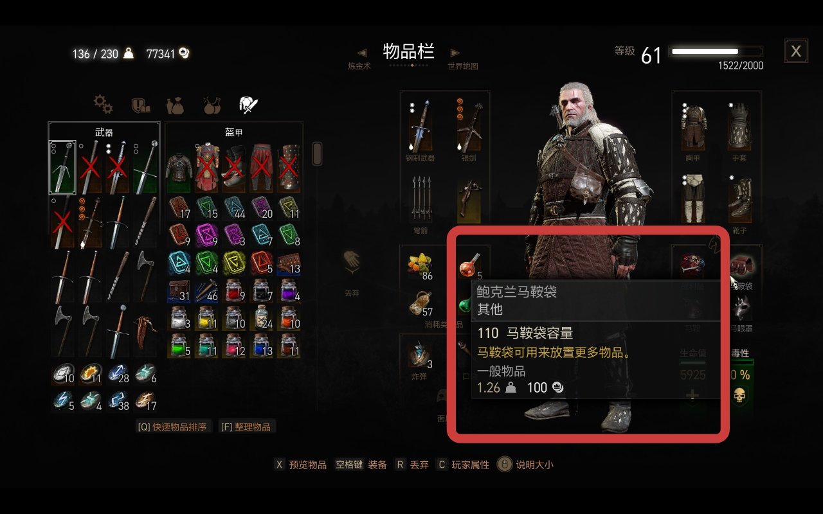Screen dimensions: 823x514
Task: Open the alchemy potions filter tab icon
Action: pyautogui.click(x=212, y=104)
